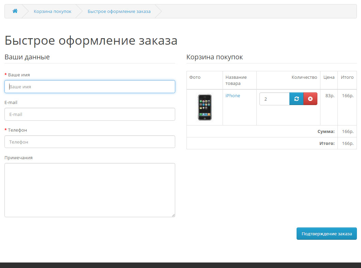Select the Телефон input field

90,142
